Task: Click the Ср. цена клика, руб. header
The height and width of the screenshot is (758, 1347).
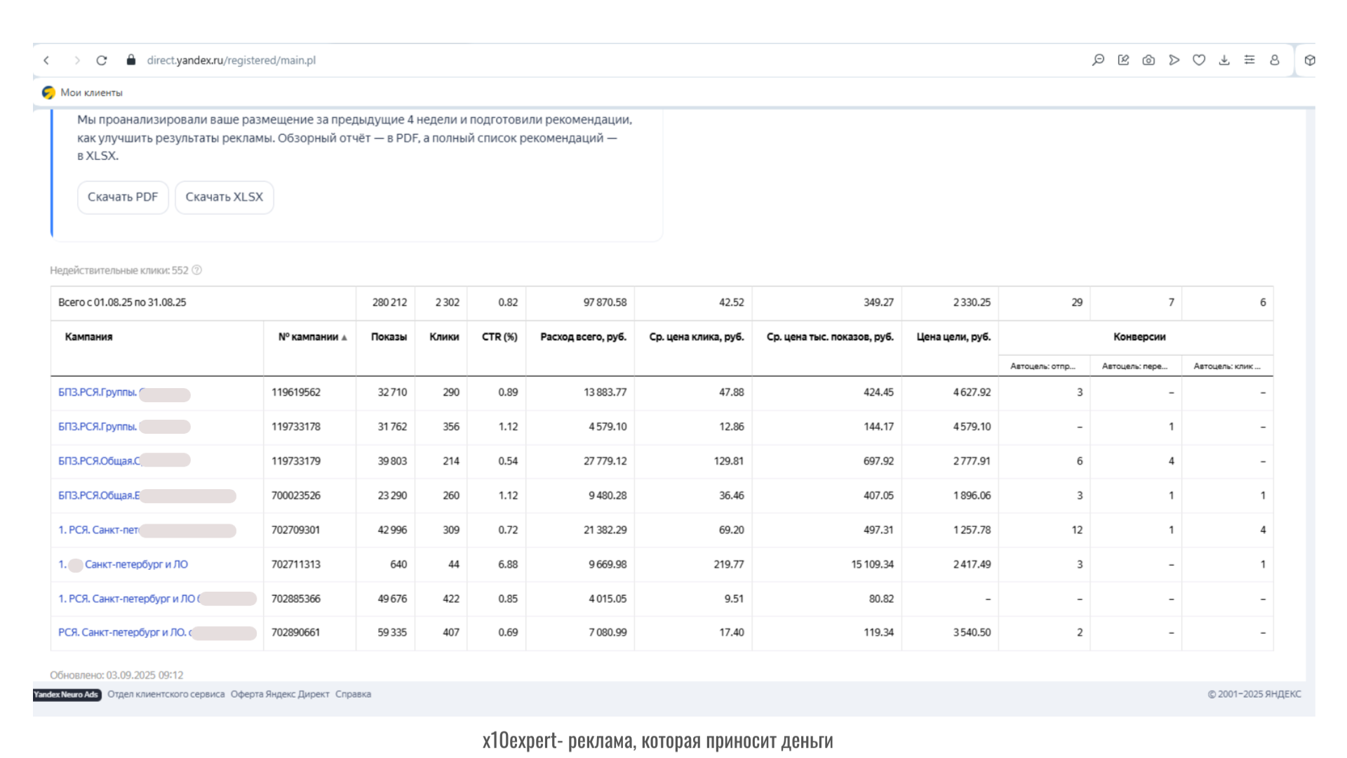Action: pyautogui.click(x=696, y=337)
